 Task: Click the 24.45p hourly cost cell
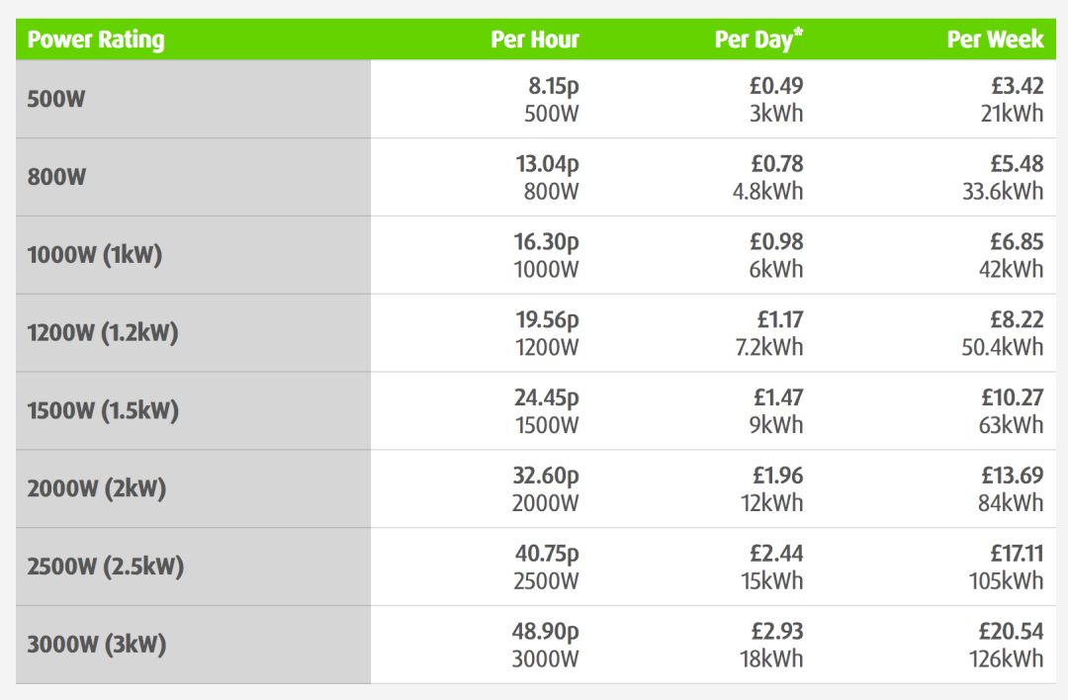546,397
